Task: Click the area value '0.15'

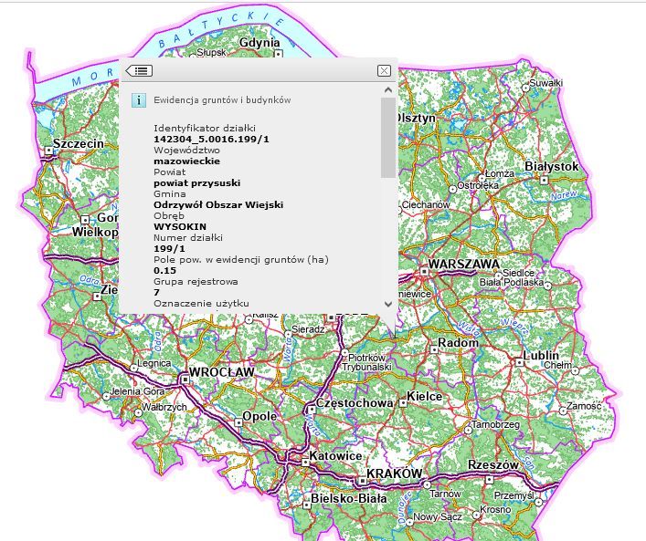Action: 164,270
